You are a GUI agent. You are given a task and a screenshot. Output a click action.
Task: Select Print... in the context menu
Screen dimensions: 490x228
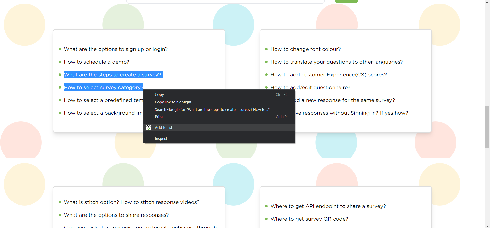pos(160,117)
